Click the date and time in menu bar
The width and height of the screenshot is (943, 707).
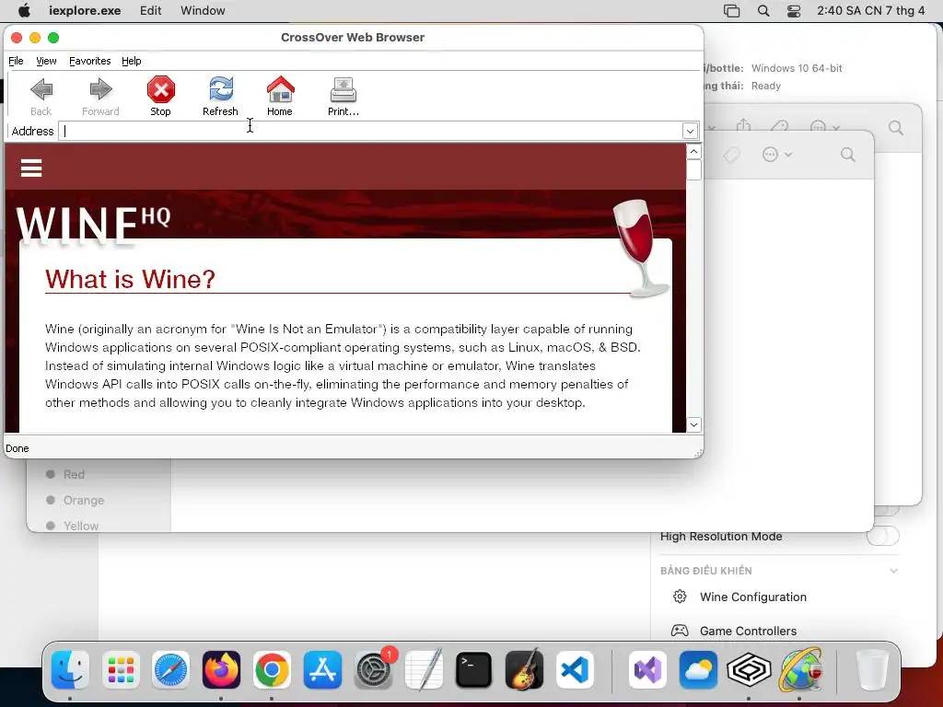pos(870,11)
